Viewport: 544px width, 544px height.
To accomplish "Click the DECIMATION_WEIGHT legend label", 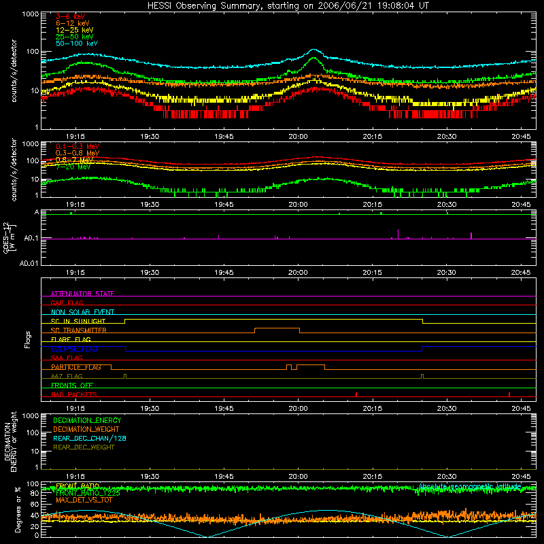I will (86, 430).
